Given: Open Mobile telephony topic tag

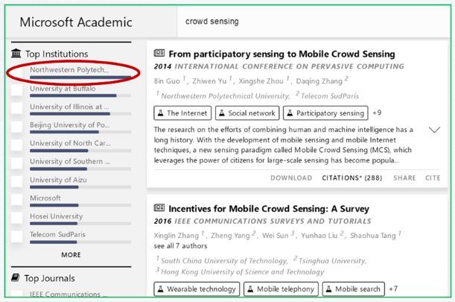Looking at the screenshot, I should (x=281, y=289).
